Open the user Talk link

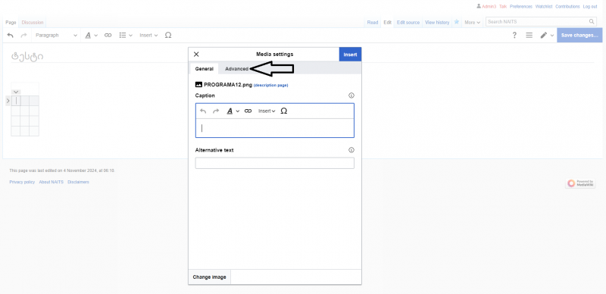[503, 7]
